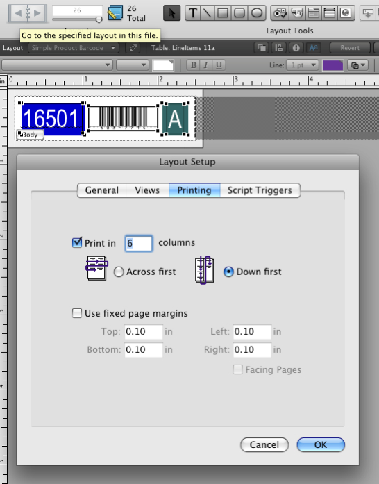Click the layout number slider handle
Viewport: 379px width, 484px height.
click(x=99, y=20)
